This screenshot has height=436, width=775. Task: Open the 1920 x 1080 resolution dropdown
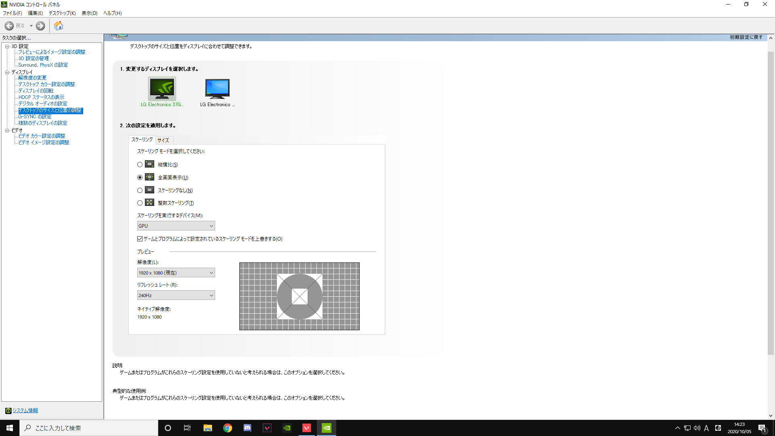pos(176,273)
